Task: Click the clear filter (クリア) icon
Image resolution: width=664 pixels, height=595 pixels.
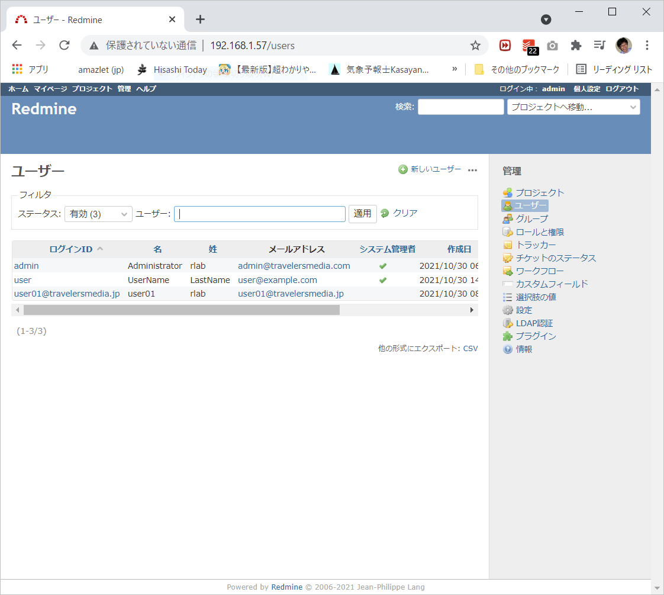Action: tap(385, 213)
